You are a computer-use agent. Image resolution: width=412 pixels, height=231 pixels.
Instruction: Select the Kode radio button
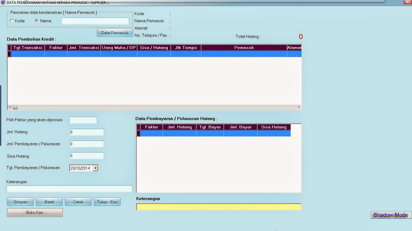11,21
